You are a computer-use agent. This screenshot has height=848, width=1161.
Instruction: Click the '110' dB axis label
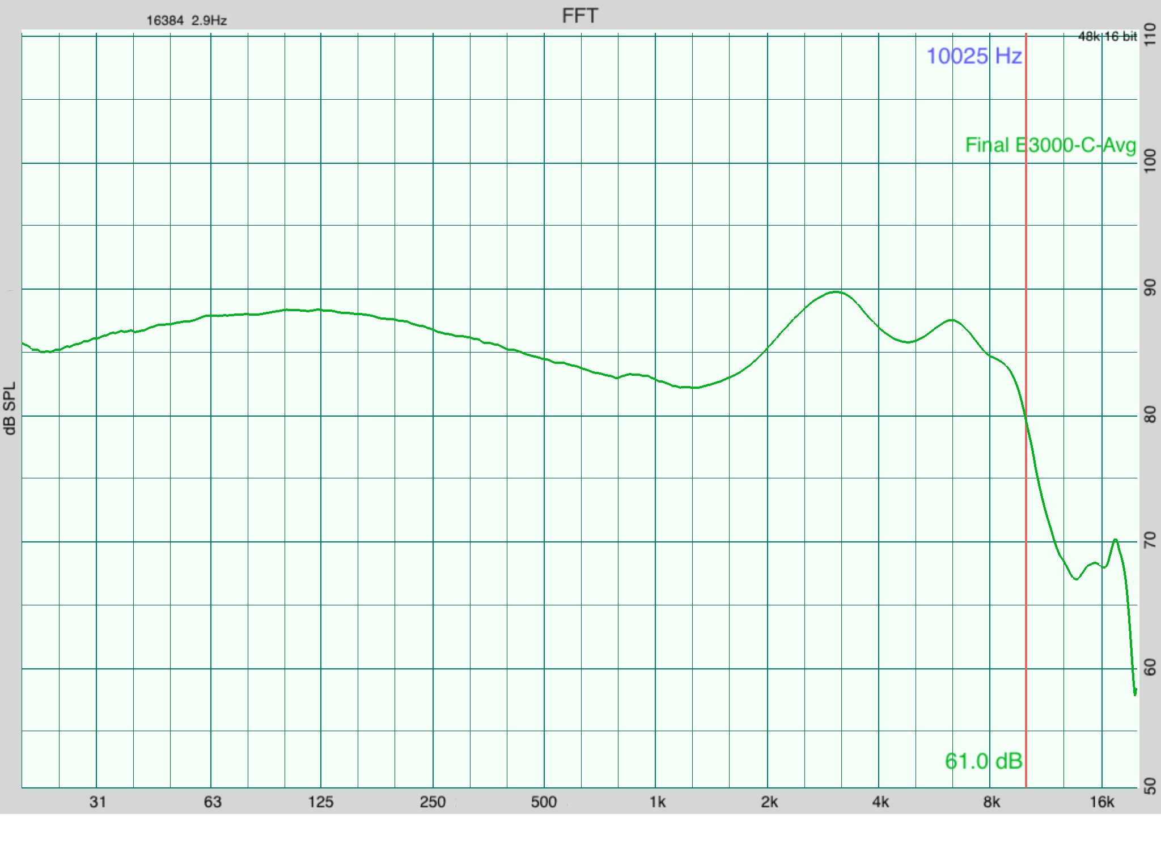click(x=1150, y=35)
